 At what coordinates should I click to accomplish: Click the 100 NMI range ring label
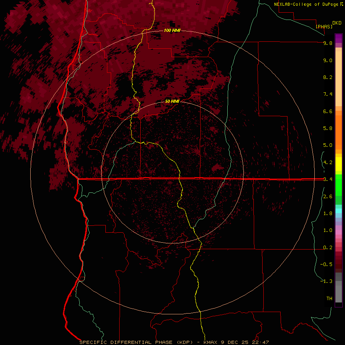pos(172,30)
